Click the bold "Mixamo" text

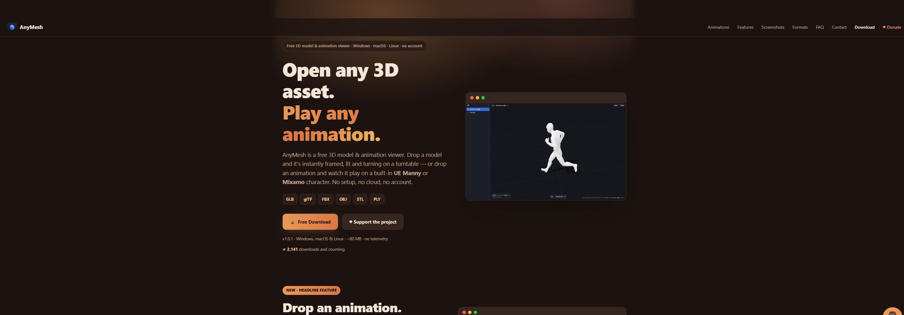click(x=293, y=182)
